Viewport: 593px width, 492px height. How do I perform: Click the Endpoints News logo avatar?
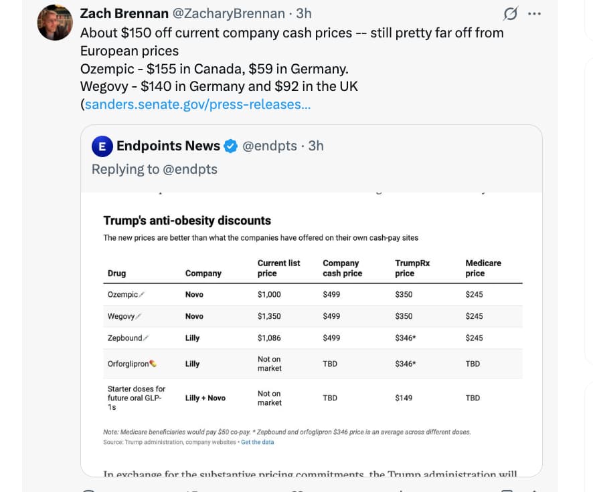click(x=102, y=146)
